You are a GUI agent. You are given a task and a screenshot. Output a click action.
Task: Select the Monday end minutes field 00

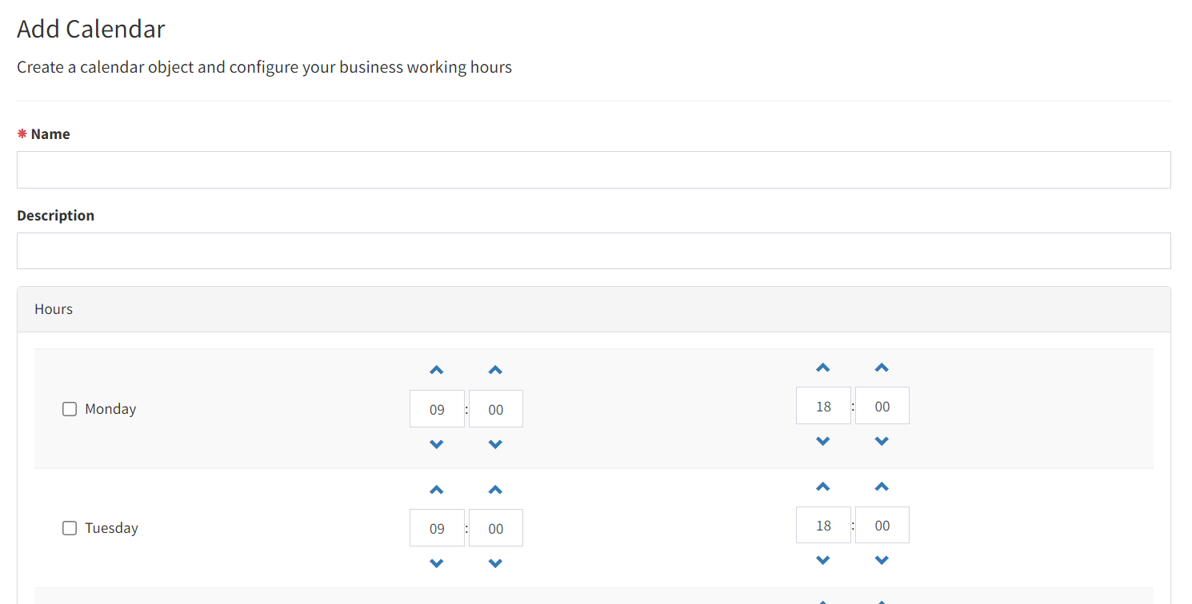882,406
